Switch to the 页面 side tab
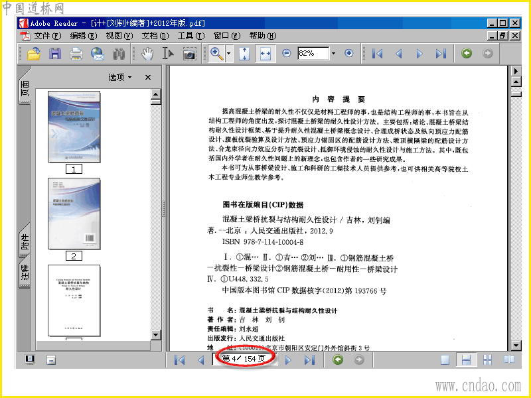This screenshot has height=398, width=531. (x=25, y=88)
